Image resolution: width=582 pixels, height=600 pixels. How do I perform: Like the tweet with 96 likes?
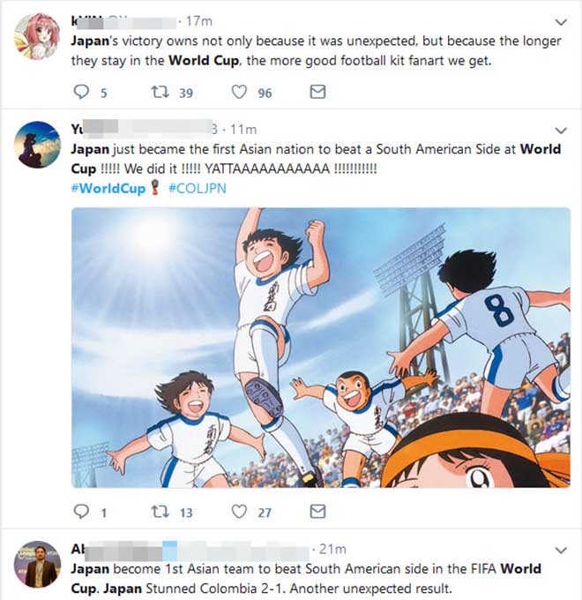pyautogui.click(x=239, y=92)
